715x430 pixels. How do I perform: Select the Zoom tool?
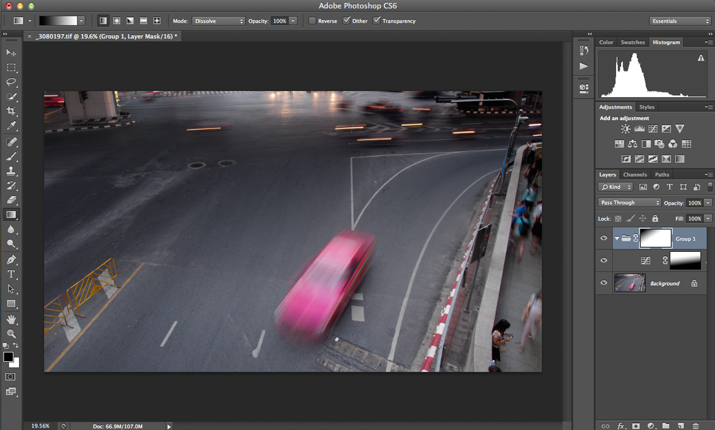click(x=11, y=334)
